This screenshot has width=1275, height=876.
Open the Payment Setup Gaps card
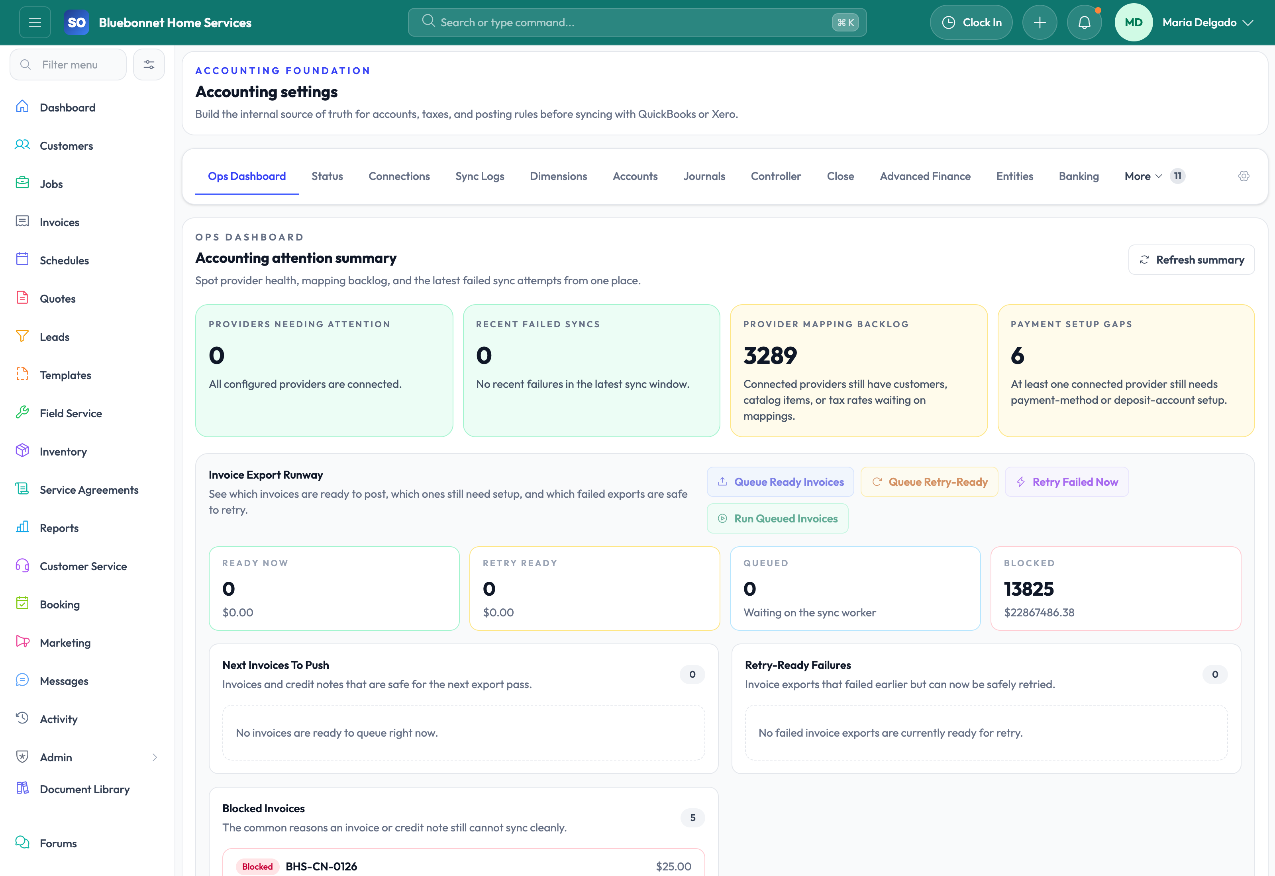(x=1126, y=370)
